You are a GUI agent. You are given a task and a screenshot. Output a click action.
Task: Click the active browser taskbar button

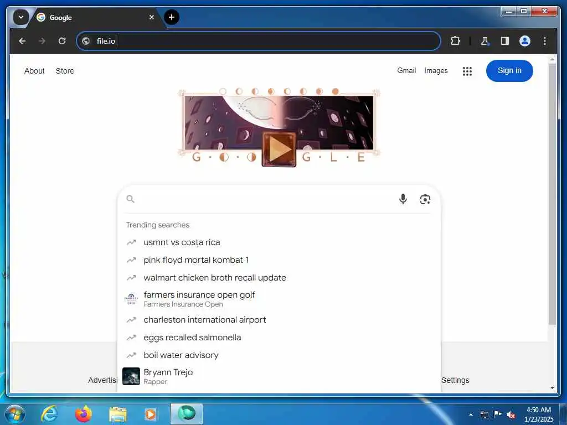pyautogui.click(x=187, y=414)
